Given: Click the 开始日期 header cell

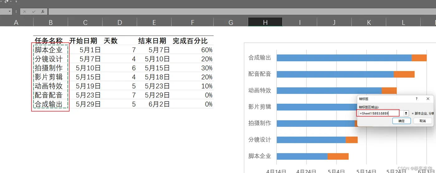Looking at the screenshot, I should click(x=85, y=41).
